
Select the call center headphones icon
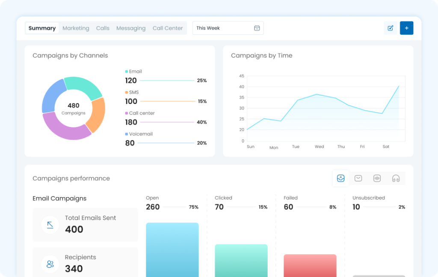396,178
